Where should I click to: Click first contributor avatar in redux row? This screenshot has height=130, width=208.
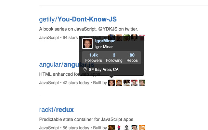pyautogui.click(x=111, y=127)
